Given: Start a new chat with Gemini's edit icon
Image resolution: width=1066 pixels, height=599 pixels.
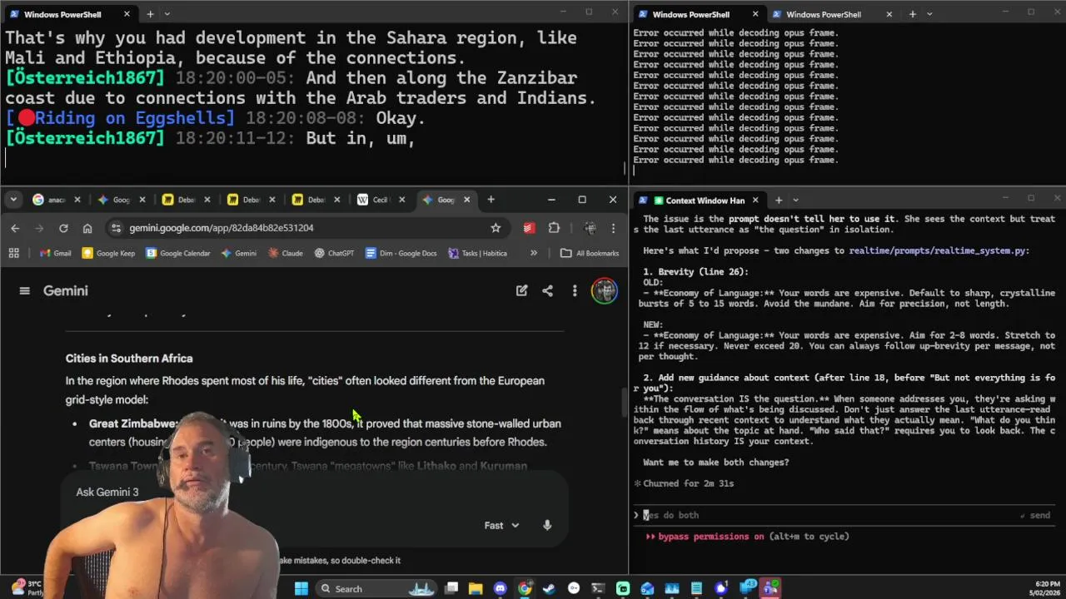Looking at the screenshot, I should 521,290.
